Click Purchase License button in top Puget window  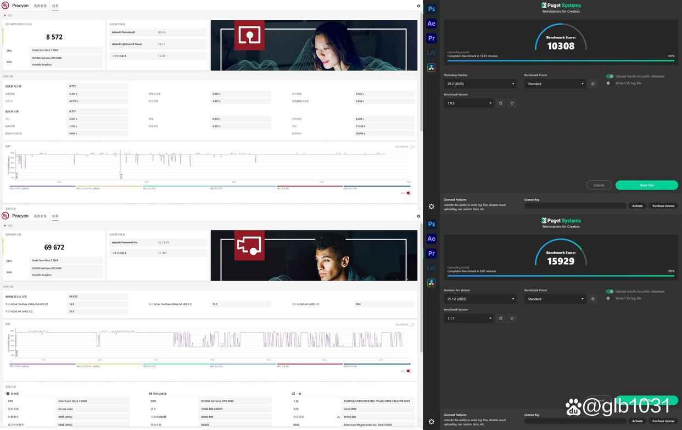663,206
